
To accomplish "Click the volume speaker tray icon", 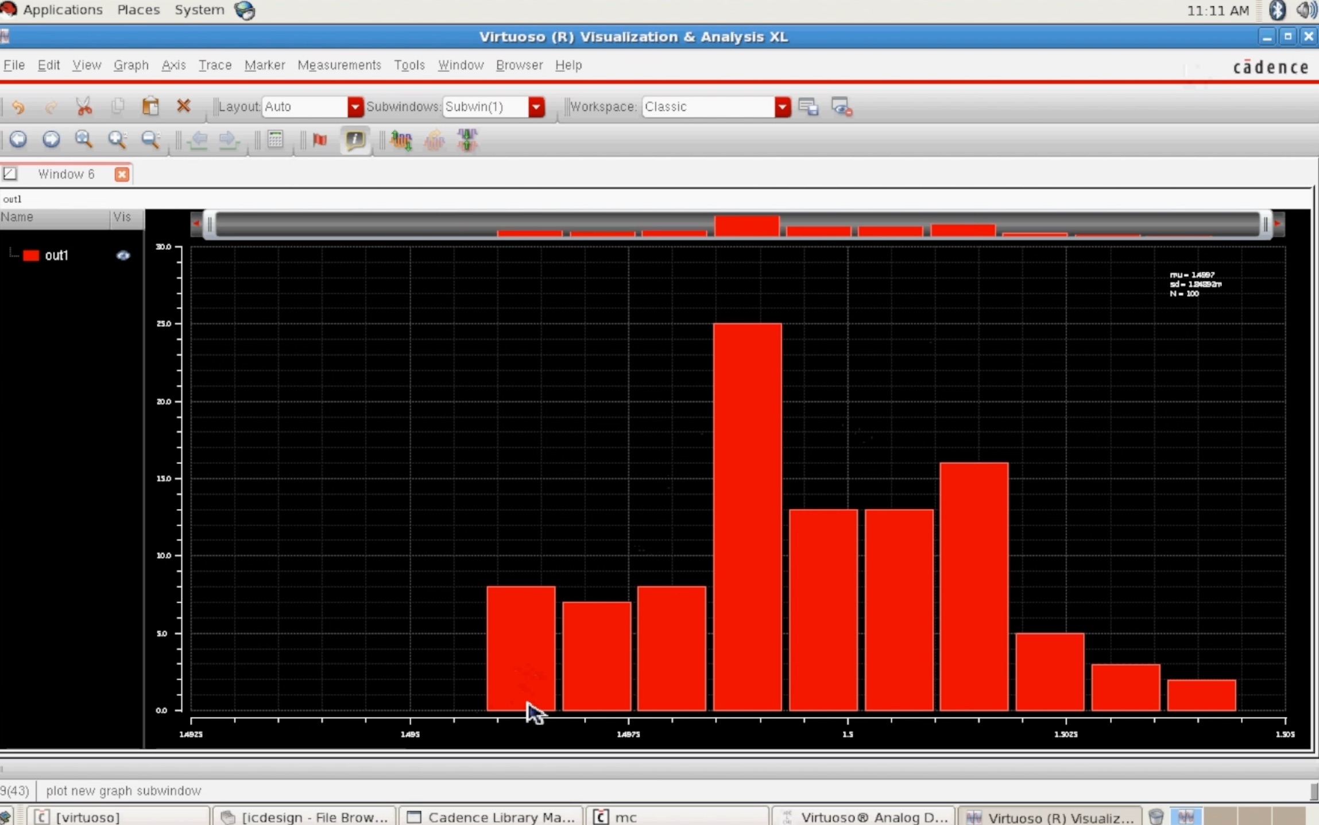I will pyautogui.click(x=1306, y=10).
